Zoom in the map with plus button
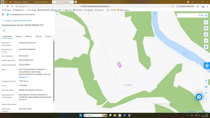 [206, 99]
